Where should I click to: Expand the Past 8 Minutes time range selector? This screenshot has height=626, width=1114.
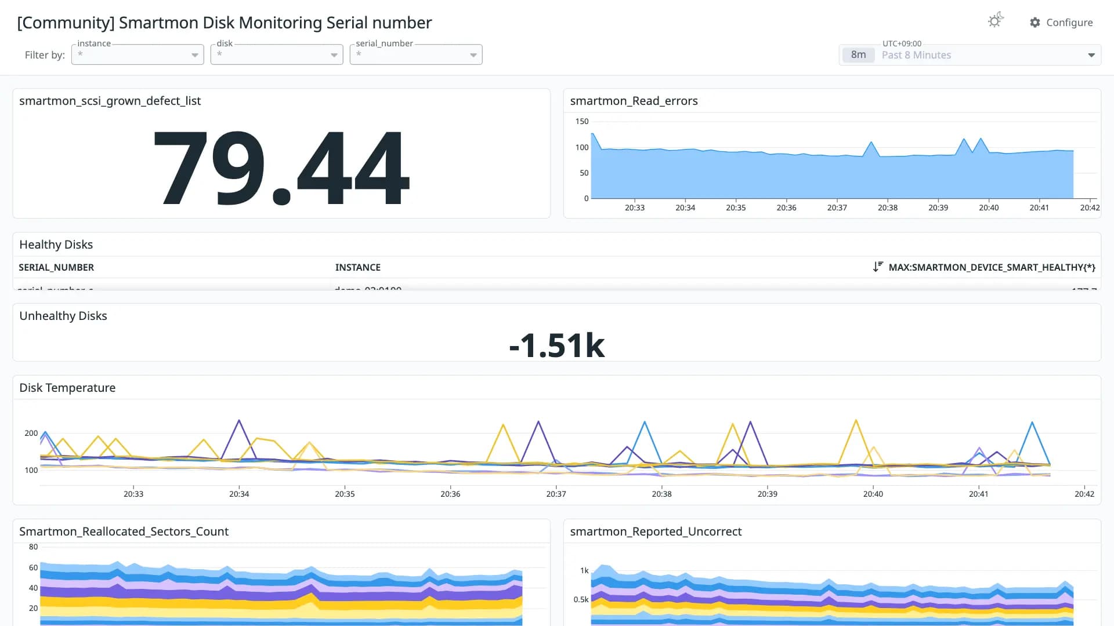970,55
